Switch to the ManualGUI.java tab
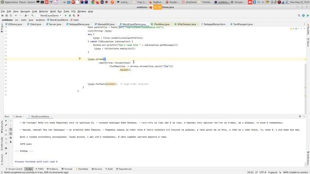 (106, 24)
